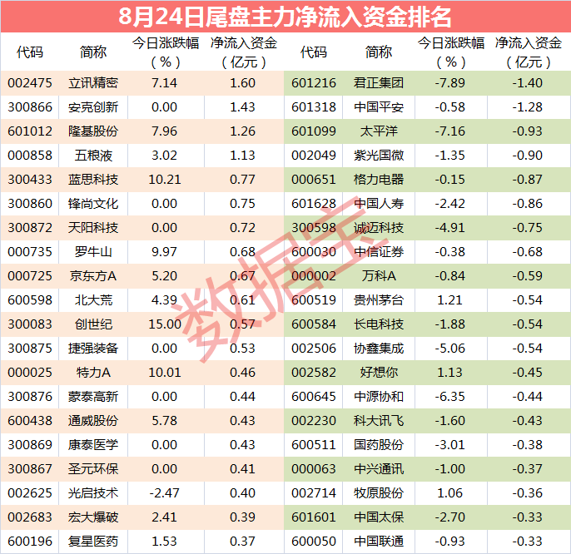
Task: Click the 1.06 change value for 牧原股份
Action: pos(449,492)
